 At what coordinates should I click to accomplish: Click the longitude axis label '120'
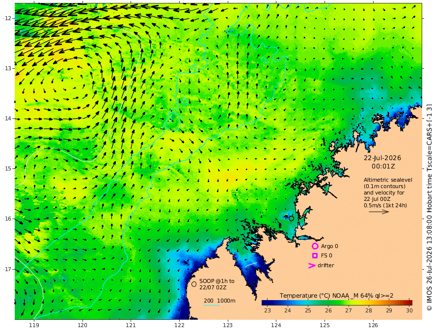[x=82, y=326]
